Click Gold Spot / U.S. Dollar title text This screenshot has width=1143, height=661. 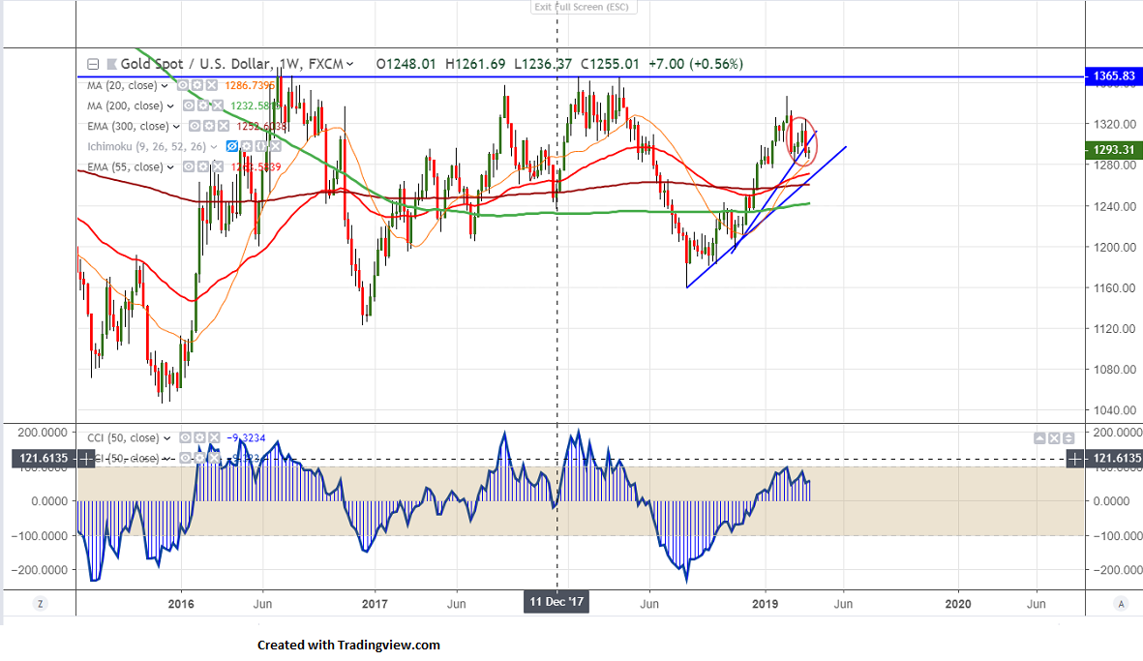[196, 64]
